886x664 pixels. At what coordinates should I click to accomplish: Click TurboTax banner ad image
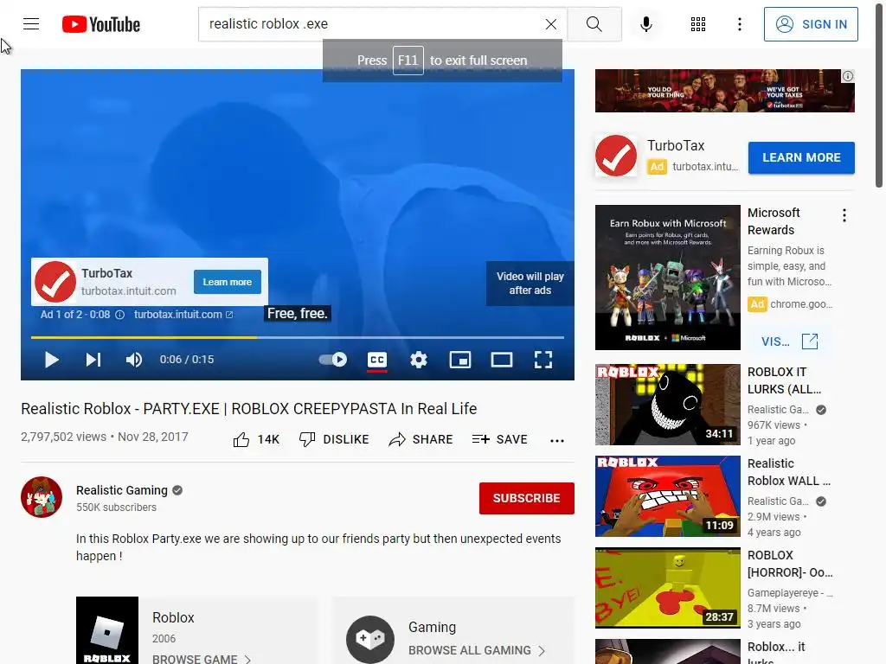pyautogui.click(x=724, y=90)
